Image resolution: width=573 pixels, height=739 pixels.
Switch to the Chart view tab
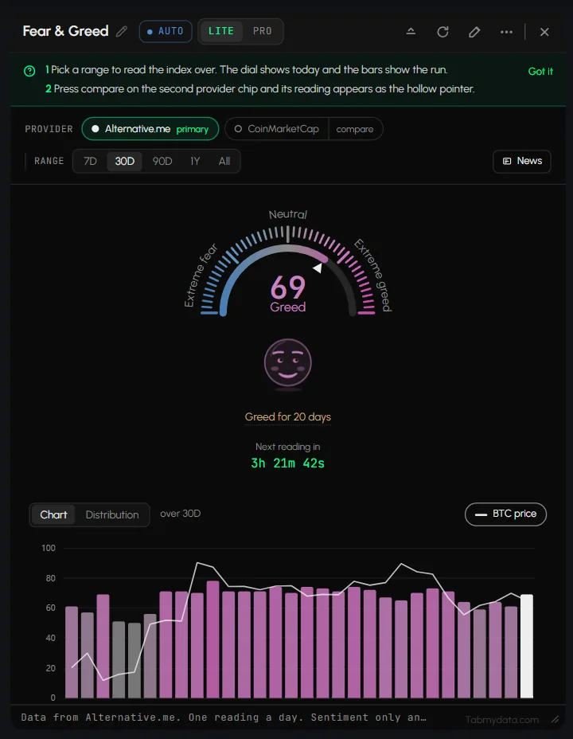click(53, 514)
